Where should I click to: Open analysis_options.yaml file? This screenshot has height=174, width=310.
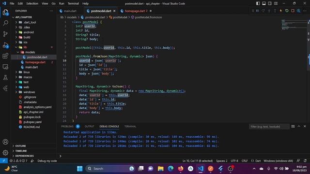click(37, 107)
